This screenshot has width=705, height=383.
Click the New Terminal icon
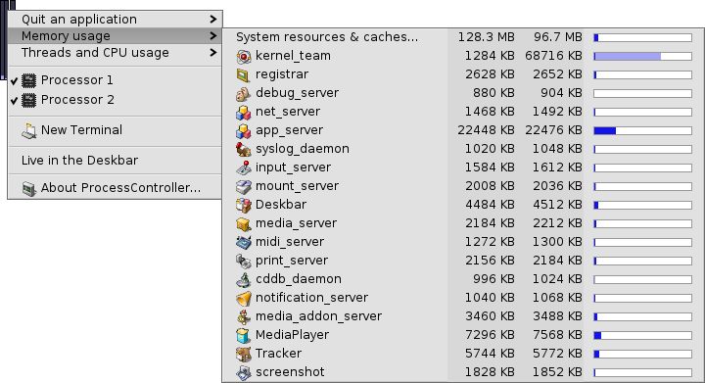pos(28,131)
